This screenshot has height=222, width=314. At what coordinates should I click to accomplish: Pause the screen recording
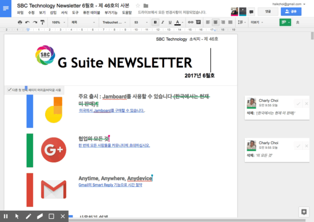[5, 216]
